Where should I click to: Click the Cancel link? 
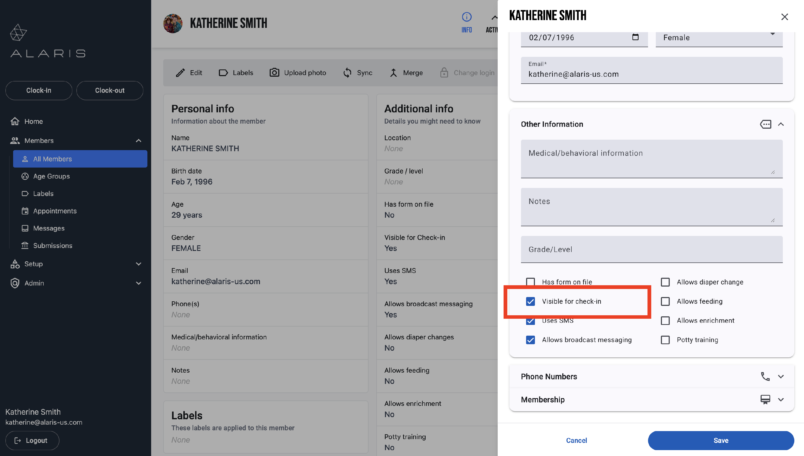tap(576, 440)
